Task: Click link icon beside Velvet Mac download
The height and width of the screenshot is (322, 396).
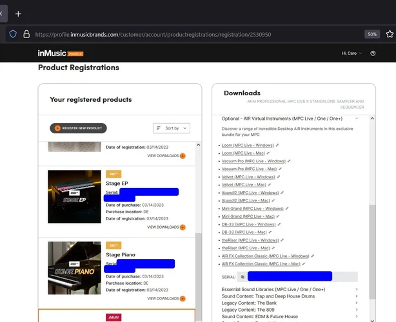Action: [269, 185]
